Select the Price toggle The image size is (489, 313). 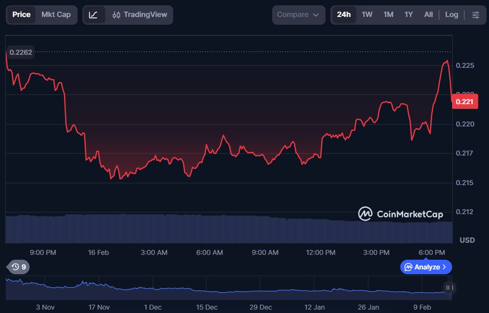pos(21,15)
